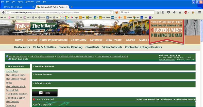Viewport: 203px width, 107px height.
Task: Close the Can't Log Out tab
Action: (x=66, y=7)
